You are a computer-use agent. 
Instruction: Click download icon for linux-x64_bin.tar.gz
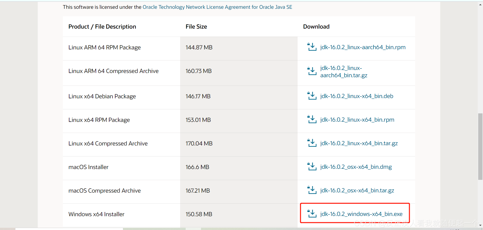coord(312,143)
